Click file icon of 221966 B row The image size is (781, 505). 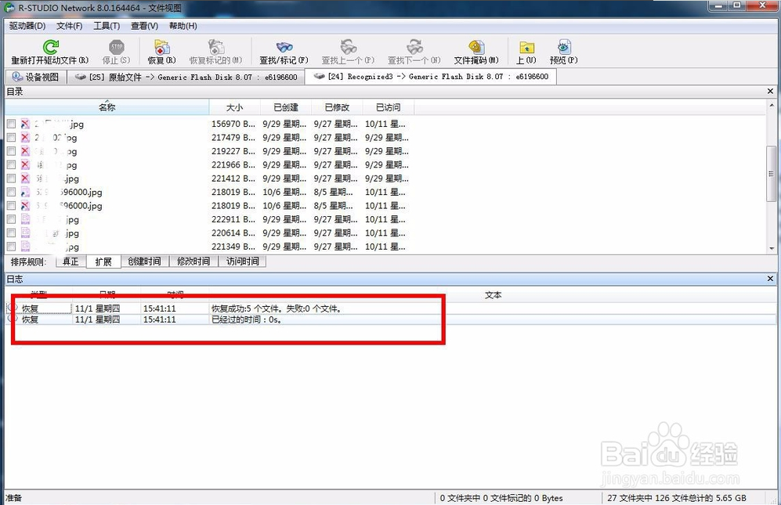pyautogui.click(x=25, y=165)
